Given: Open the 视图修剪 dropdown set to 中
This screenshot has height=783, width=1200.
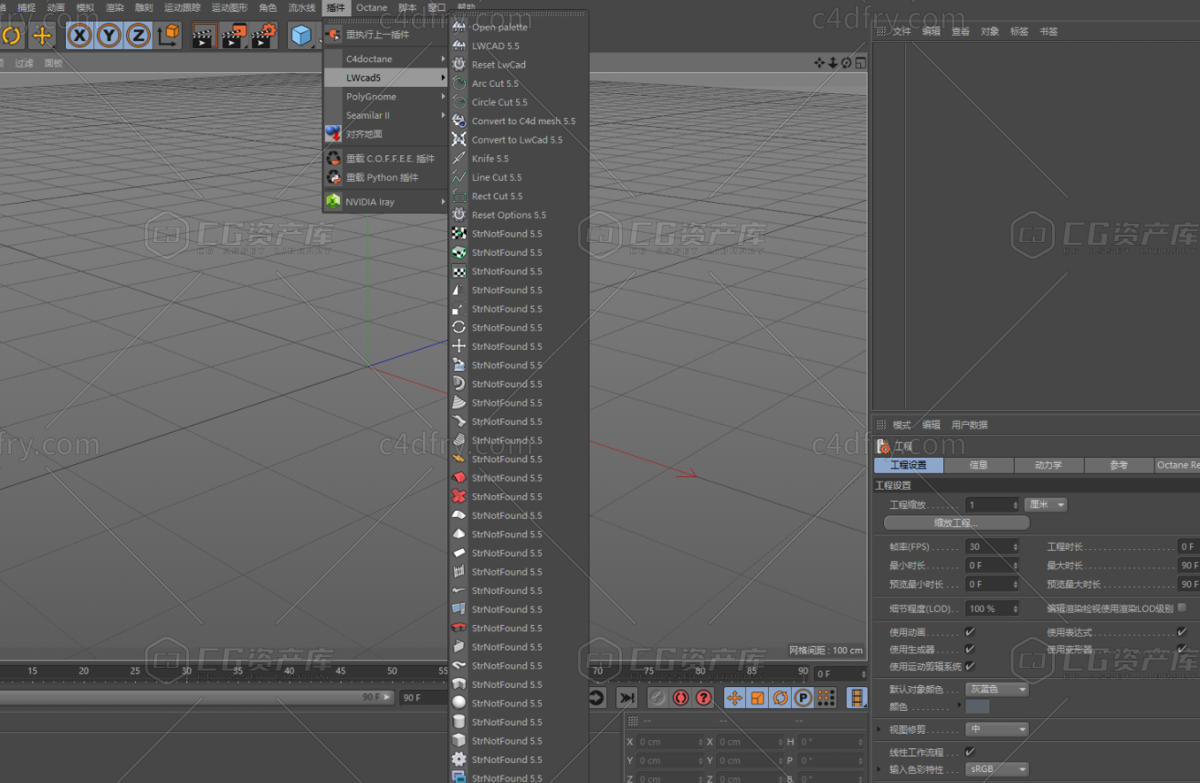Looking at the screenshot, I should [997, 729].
